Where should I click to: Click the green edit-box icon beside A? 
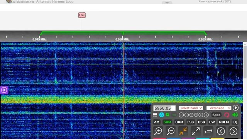coord(167,115)
